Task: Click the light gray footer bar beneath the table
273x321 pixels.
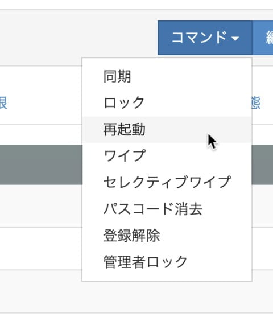Action: tap(136, 291)
